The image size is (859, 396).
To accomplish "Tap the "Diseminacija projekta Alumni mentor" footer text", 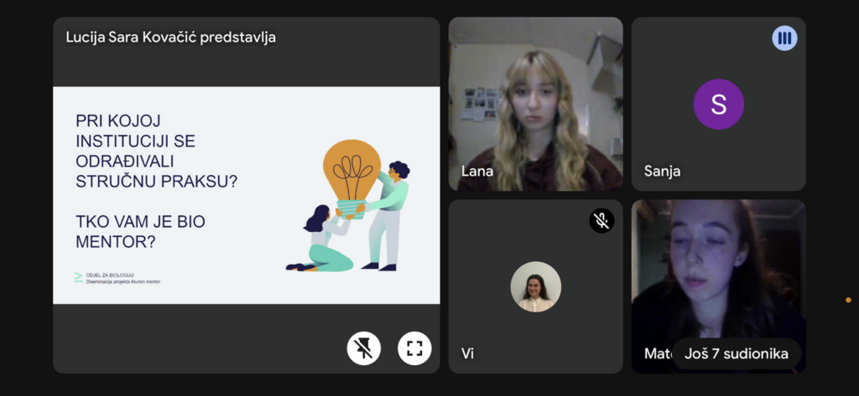I will tap(123, 281).
